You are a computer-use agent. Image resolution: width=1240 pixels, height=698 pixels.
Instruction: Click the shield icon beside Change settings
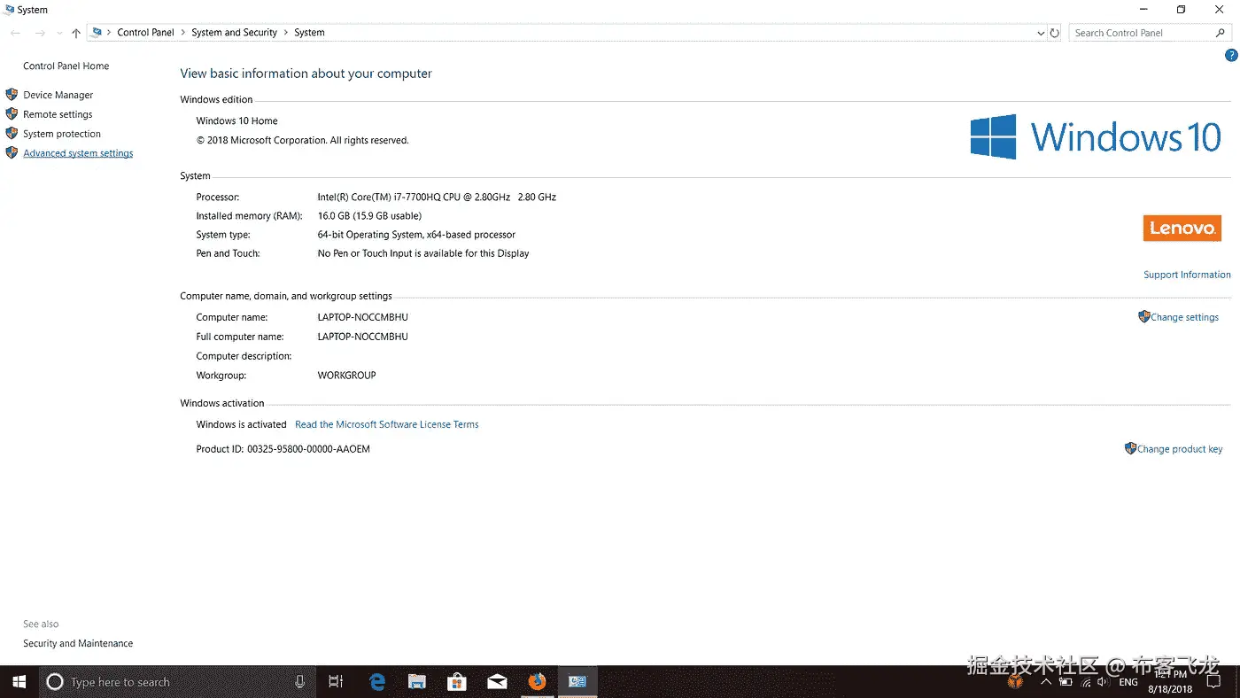(x=1143, y=316)
